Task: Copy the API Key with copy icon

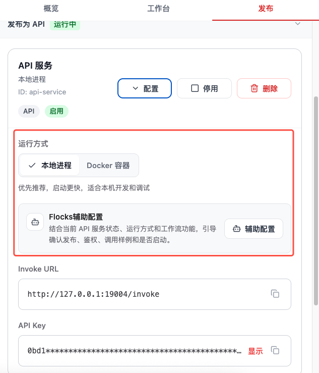Action: (275, 350)
